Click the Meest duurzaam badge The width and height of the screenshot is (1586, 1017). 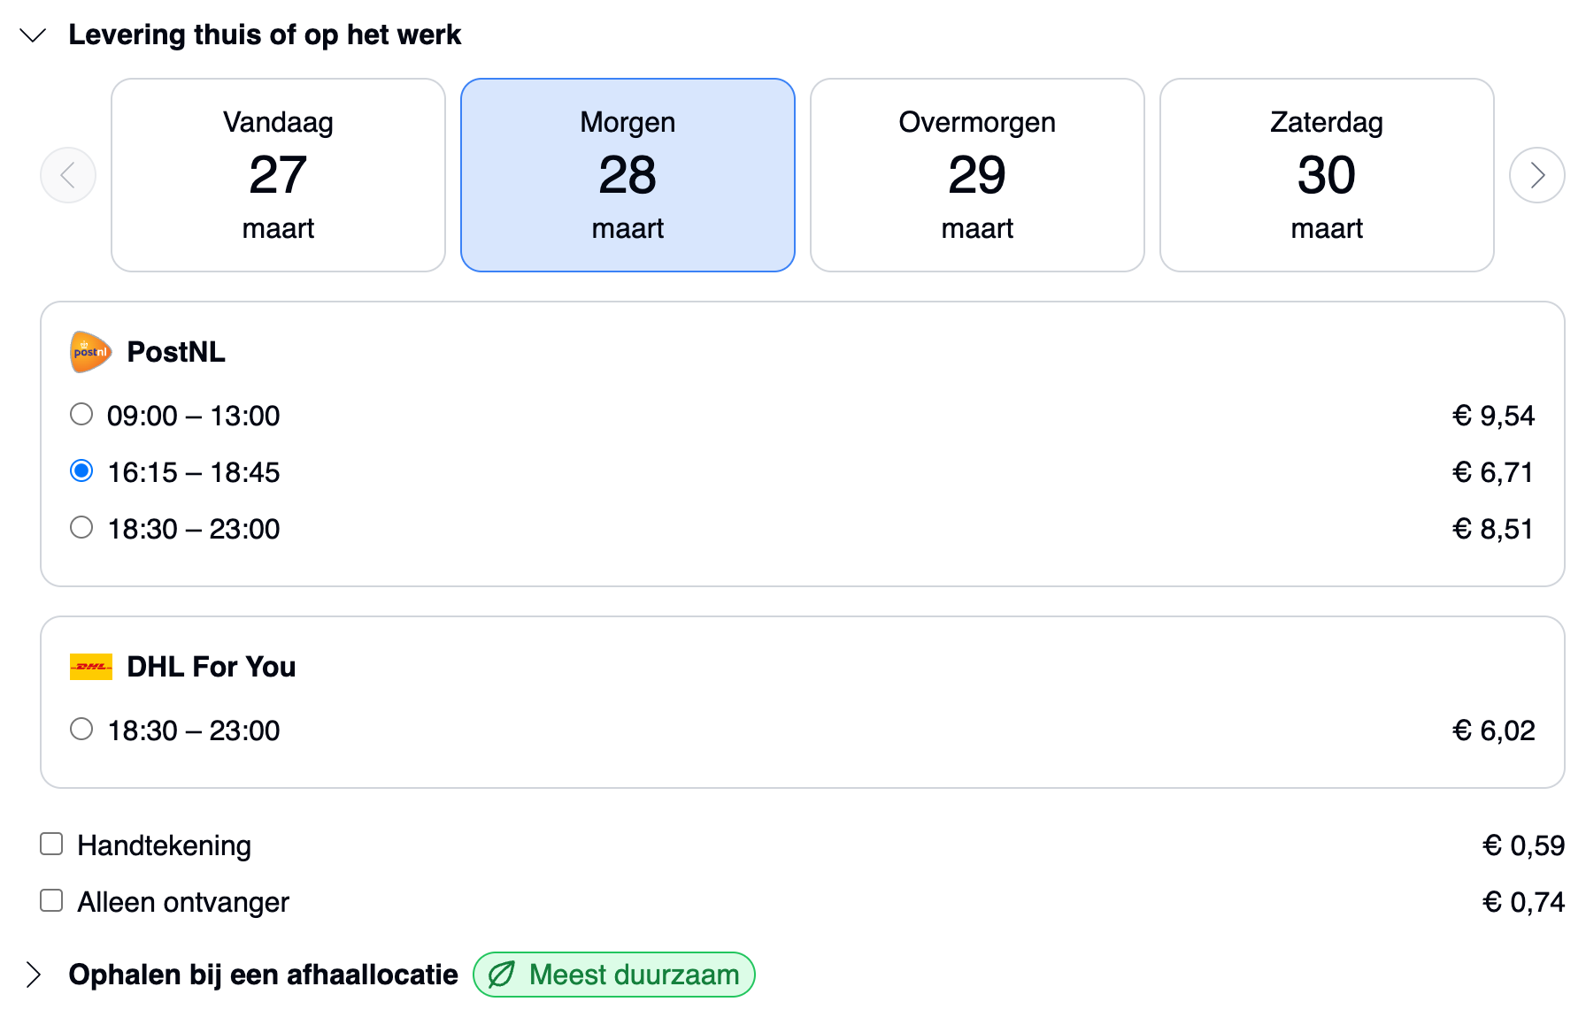[x=613, y=974]
